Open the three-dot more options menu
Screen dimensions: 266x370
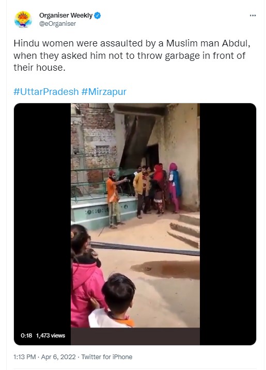[x=253, y=15]
